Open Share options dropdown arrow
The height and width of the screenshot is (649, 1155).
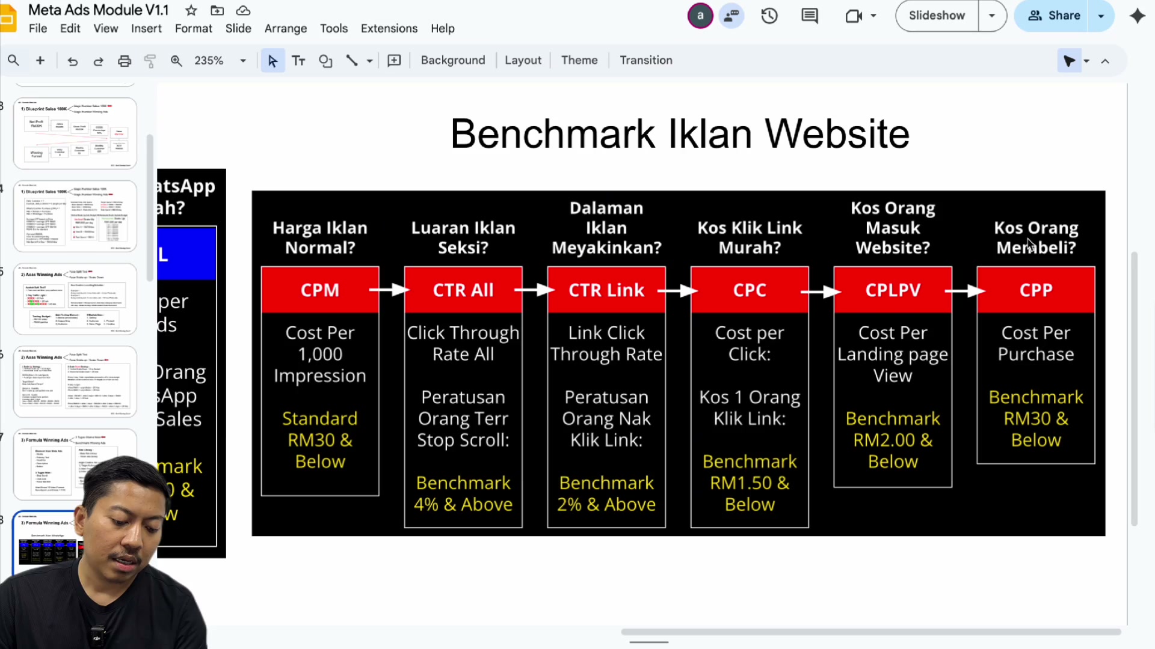(x=1101, y=16)
